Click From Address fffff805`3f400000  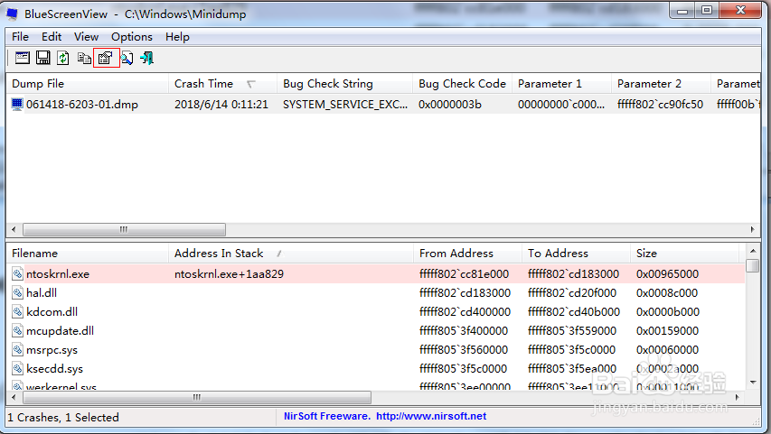click(x=464, y=330)
